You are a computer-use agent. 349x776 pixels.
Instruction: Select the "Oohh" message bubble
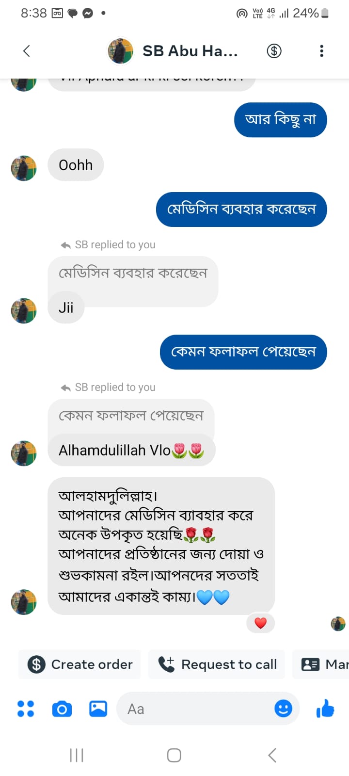[x=76, y=165]
